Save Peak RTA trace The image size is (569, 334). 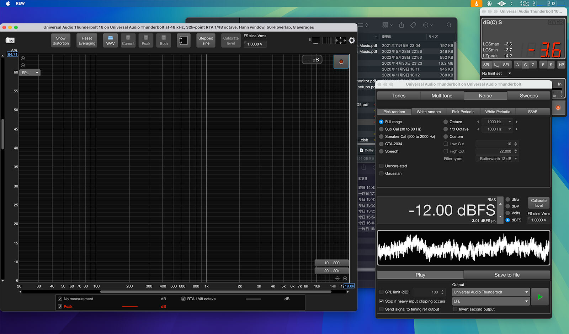pyautogui.click(x=146, y=41)
